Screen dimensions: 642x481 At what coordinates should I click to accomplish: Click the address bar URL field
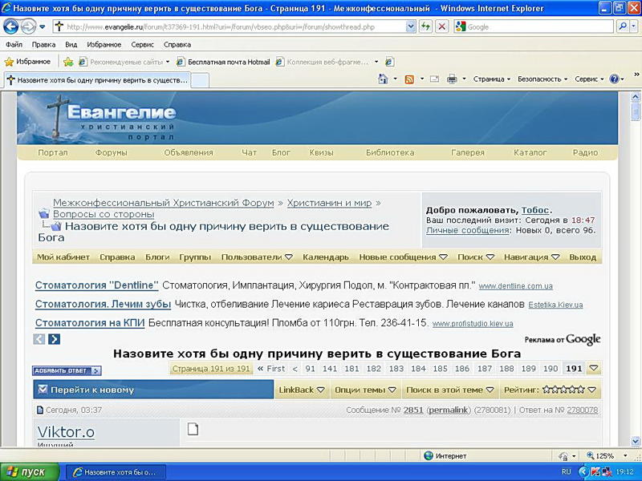coord(233,26)
